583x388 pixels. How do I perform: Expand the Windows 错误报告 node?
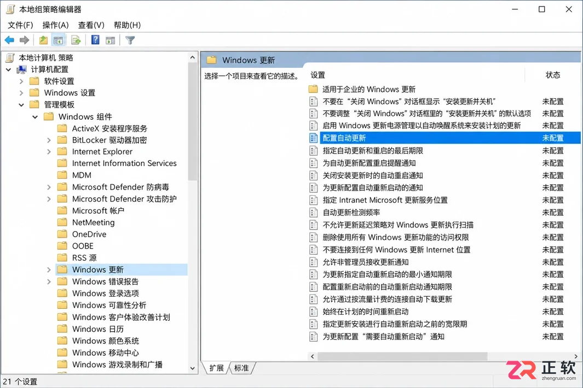click(x=49, y=281)
